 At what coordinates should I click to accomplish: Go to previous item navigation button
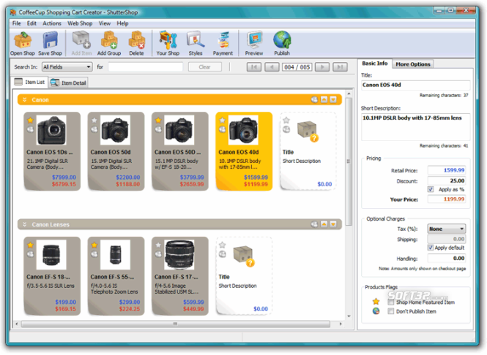[272, 67]
